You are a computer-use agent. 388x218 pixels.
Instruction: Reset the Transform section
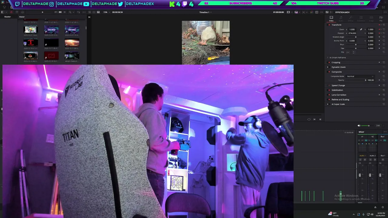384,25
